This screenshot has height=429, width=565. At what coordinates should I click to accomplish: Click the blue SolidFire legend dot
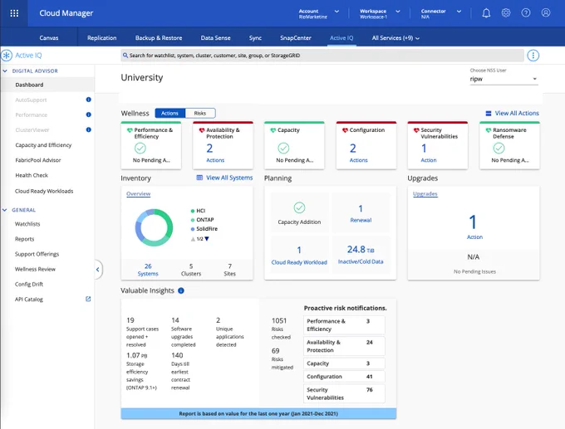pos(193,229)
